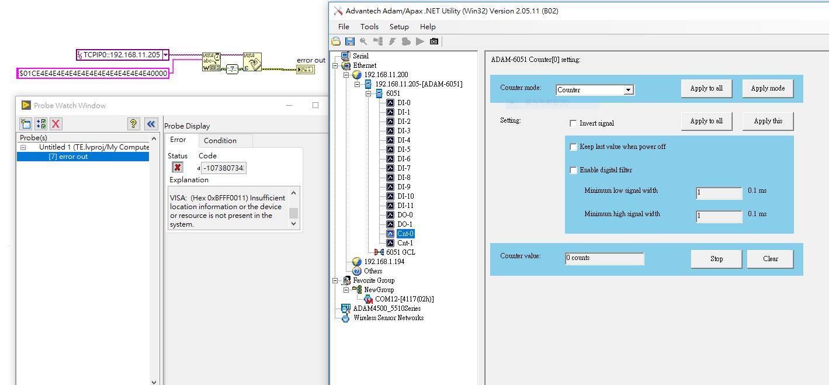
Task: Open the Counter mode combo box
Action: point(595,90)
